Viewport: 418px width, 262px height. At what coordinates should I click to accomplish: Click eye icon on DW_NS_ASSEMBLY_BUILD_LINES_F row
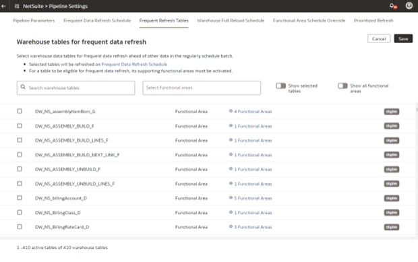click(x=231, y=140)
